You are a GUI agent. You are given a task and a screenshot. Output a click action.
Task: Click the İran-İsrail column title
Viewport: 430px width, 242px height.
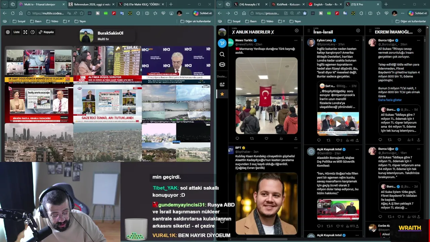coord(323,32)
